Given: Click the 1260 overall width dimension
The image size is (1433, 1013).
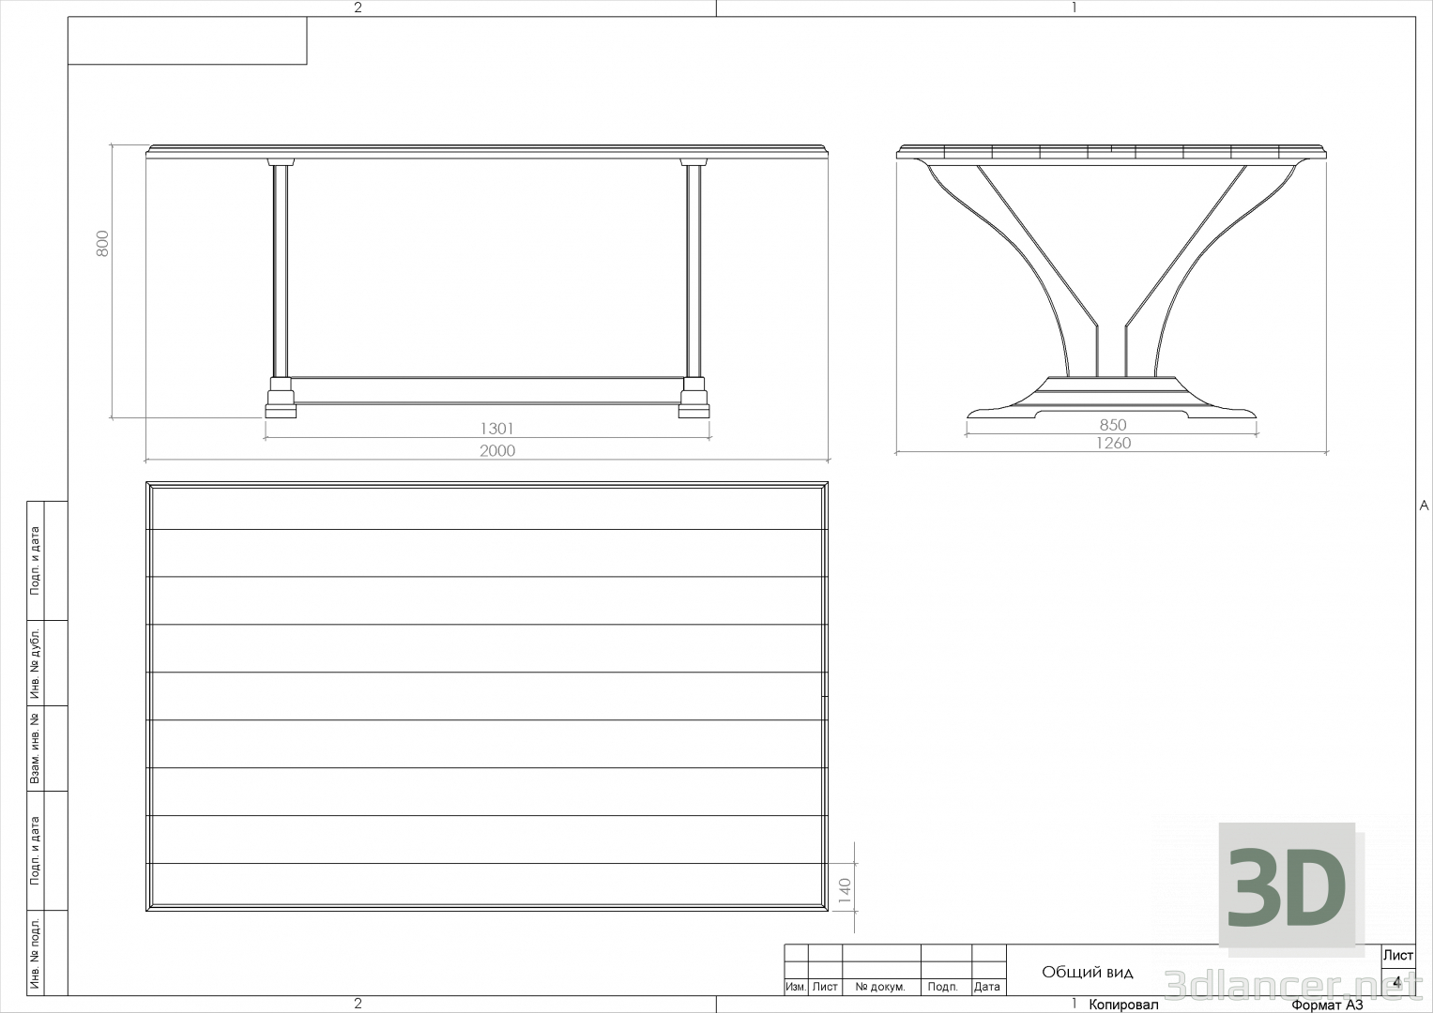Looking at the screenshot, I should (1113, 443).
